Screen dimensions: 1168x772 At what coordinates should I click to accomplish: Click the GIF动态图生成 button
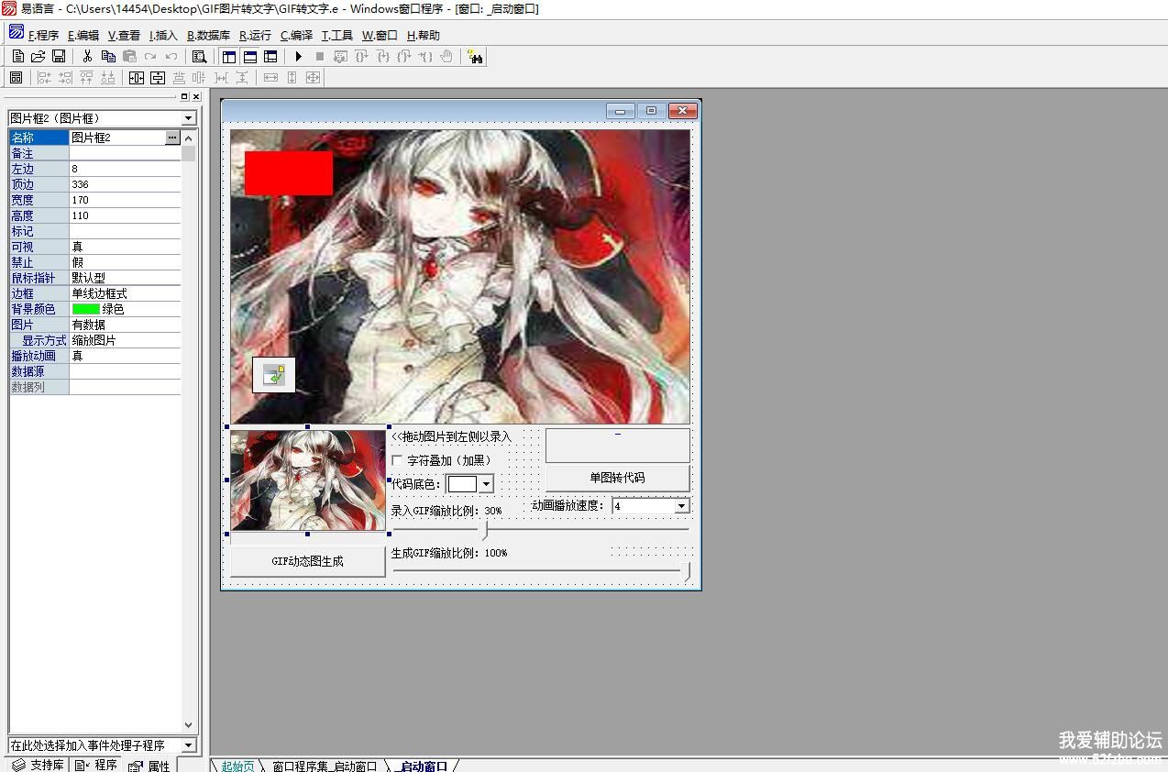coord(307,561)
